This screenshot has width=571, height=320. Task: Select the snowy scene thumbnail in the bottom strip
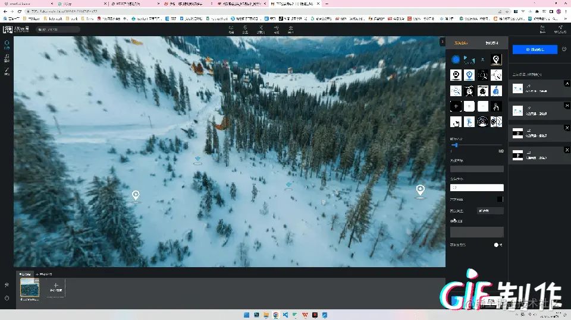30,287
